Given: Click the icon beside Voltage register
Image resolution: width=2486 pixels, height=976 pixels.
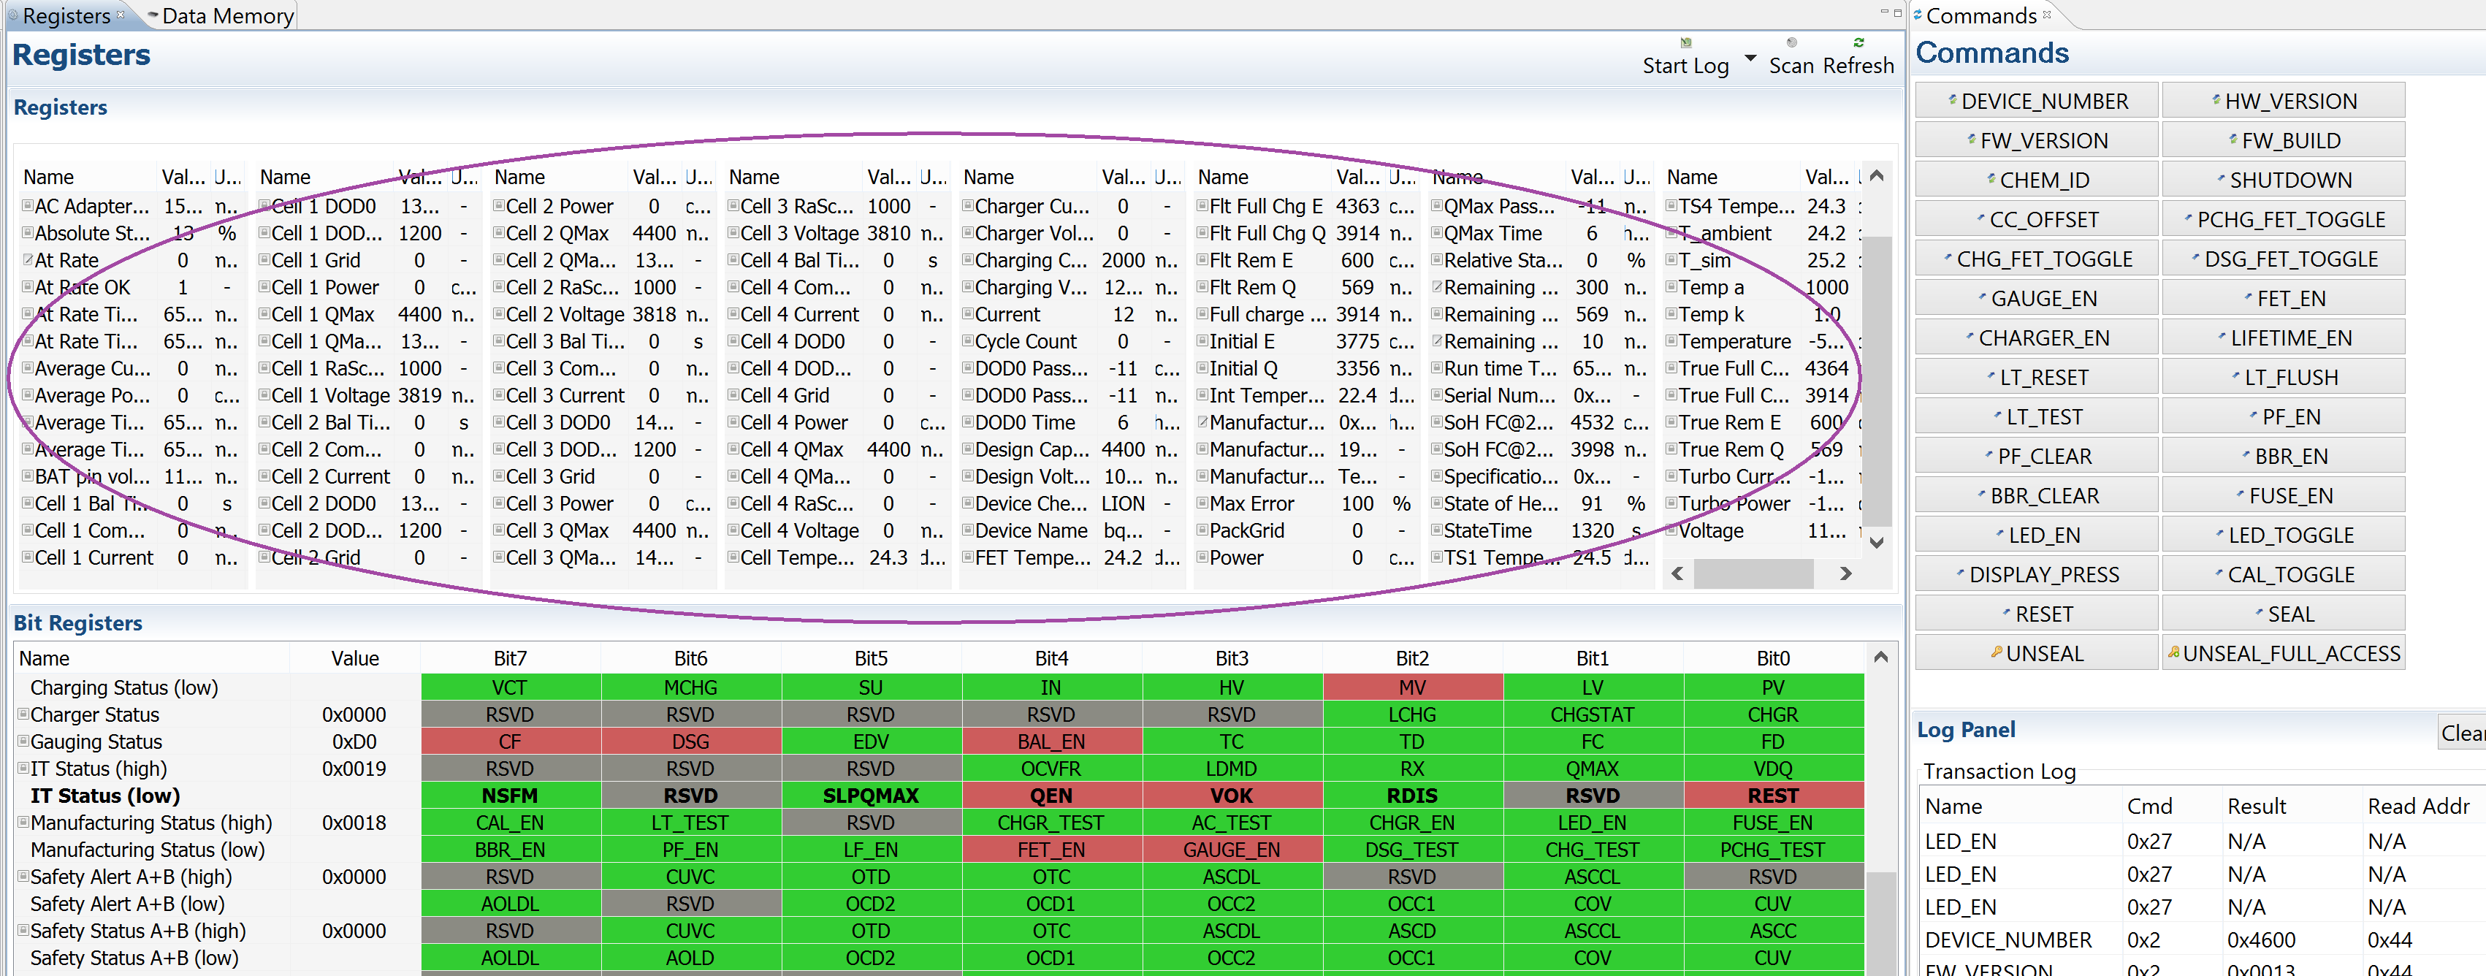Looking at the screenshot, I should point(1671,530).
